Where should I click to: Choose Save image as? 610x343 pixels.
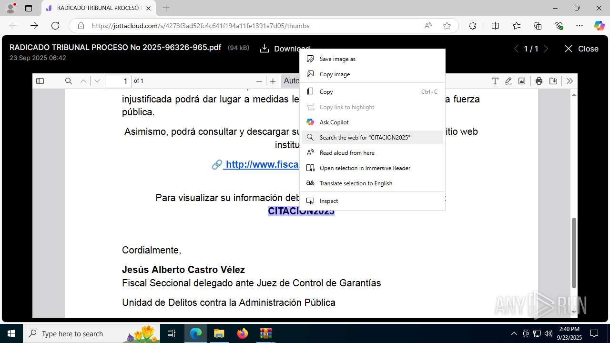(372, 59)
